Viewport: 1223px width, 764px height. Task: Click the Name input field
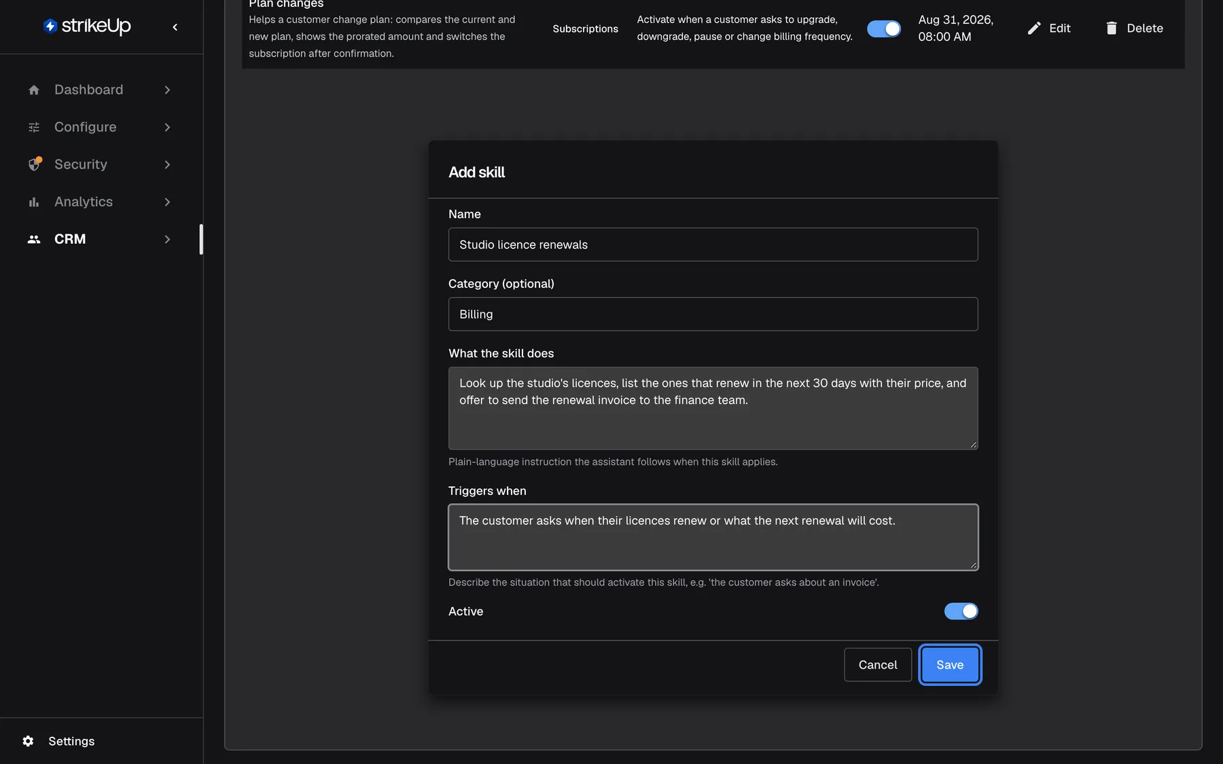coord(713,244)
